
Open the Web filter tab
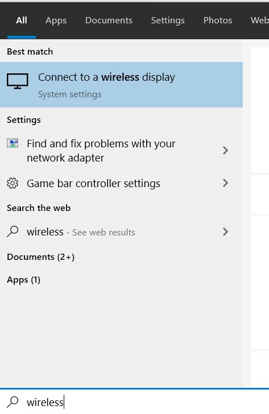click(260, 20)
